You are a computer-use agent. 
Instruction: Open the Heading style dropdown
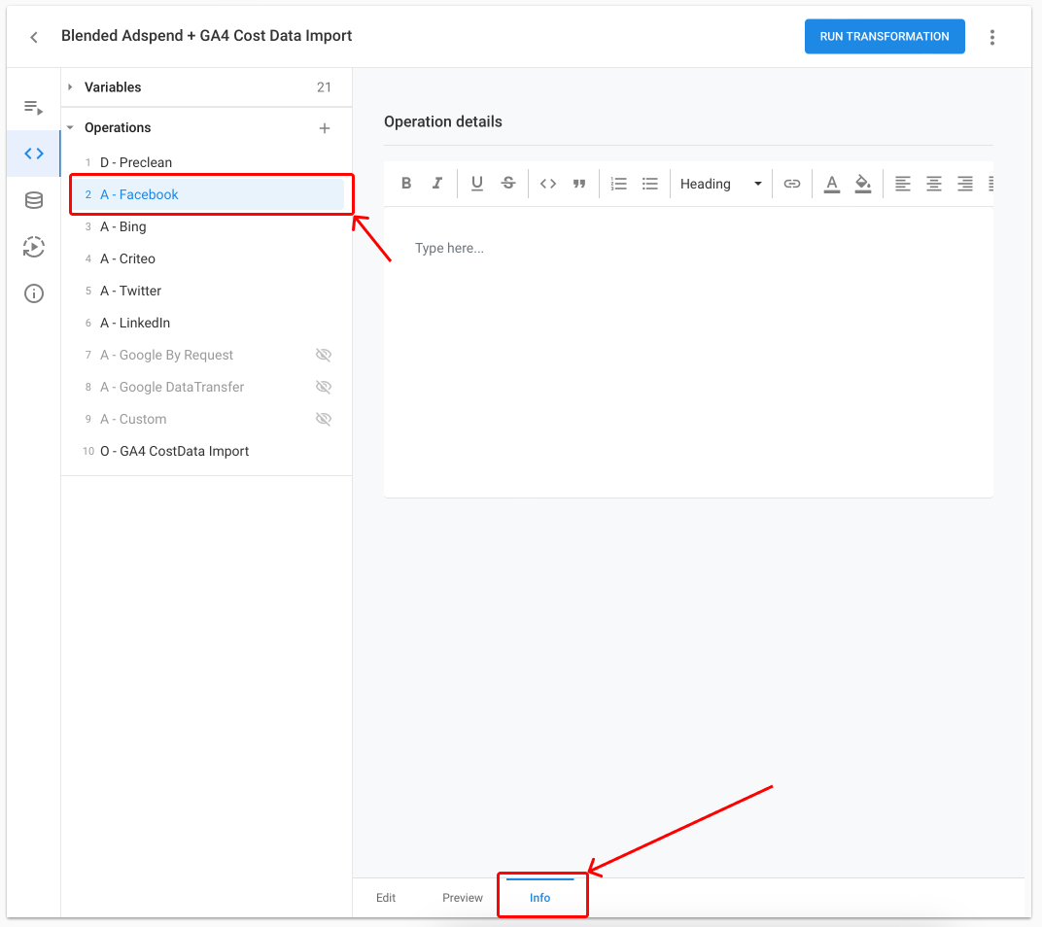click(721, 184)
